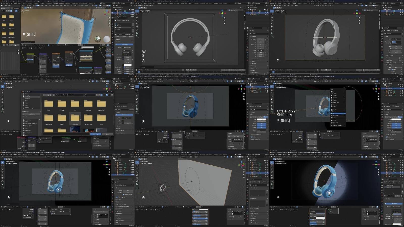
Task: Adjust Specular slider in Add-menu frame light properties
Action: 396,125
